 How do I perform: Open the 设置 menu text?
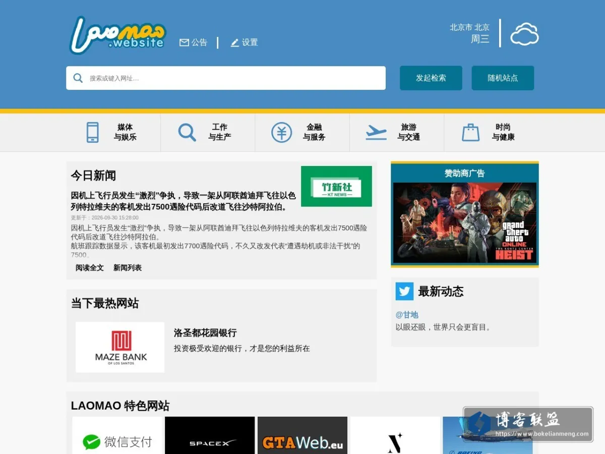click(250, 42)
